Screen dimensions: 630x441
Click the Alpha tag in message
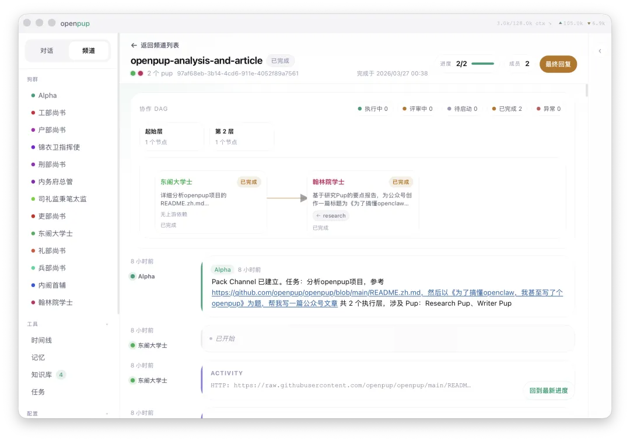223,270
